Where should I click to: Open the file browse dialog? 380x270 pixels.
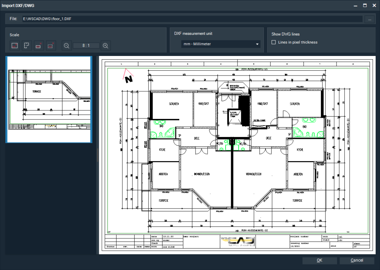(x=370, y=19)
